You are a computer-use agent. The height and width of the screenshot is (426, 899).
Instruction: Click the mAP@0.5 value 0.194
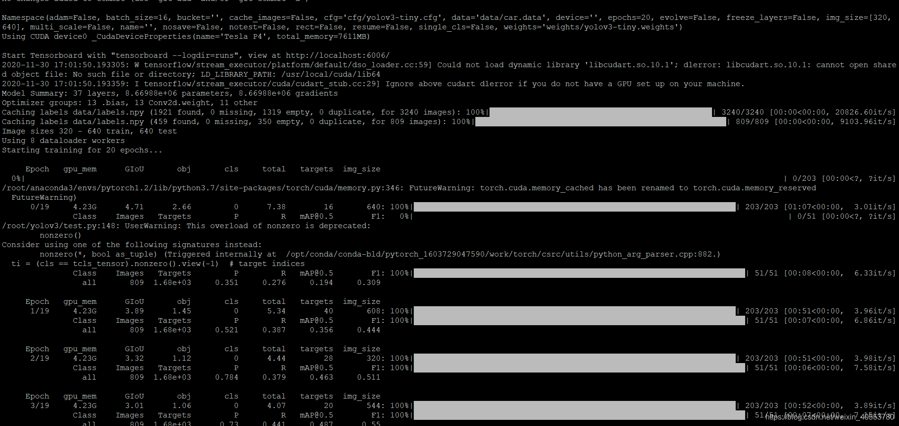click(x=321, y=283)
